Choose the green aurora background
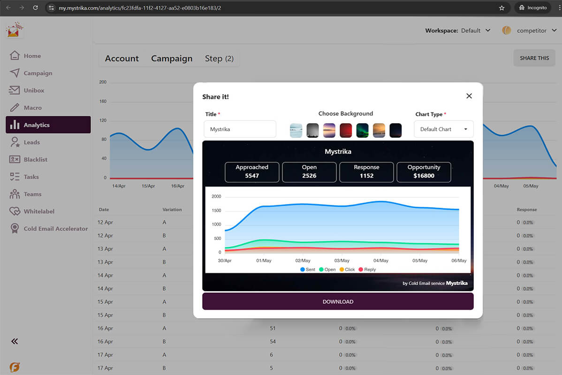Image resolution: width=562 pixels, height=375 pixels. point(362,130)
